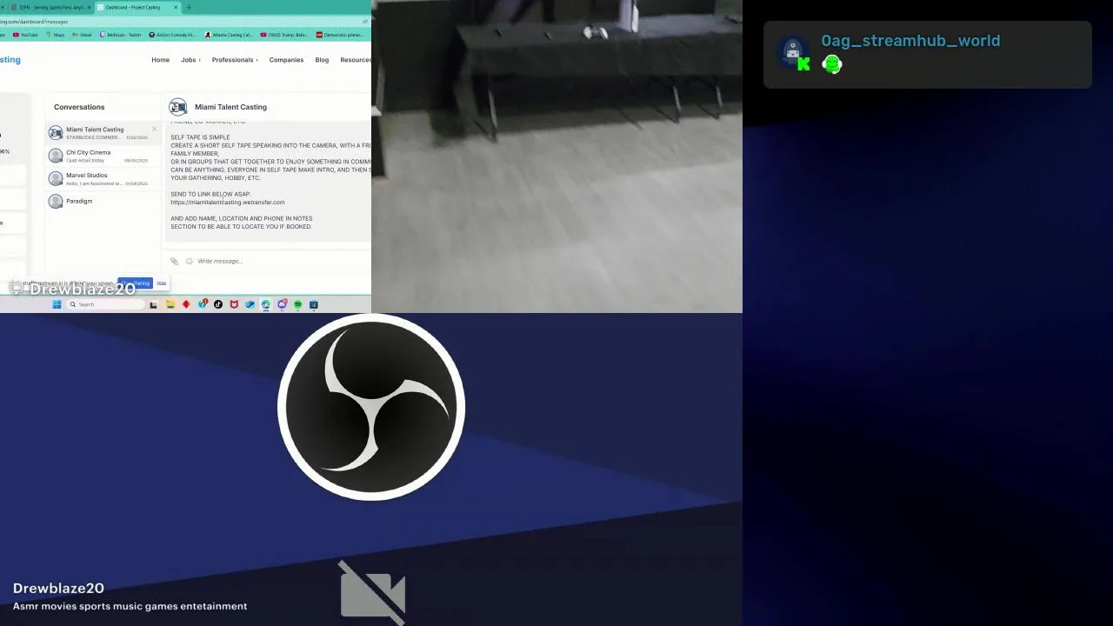Click the Chi City Cinema avatar
The image size is (1113, 626).
(x=56, y=156)
